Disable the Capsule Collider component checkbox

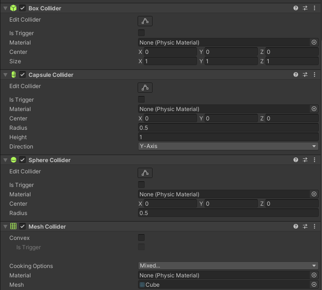(22, 74)
